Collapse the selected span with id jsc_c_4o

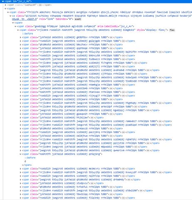point(3,1)
